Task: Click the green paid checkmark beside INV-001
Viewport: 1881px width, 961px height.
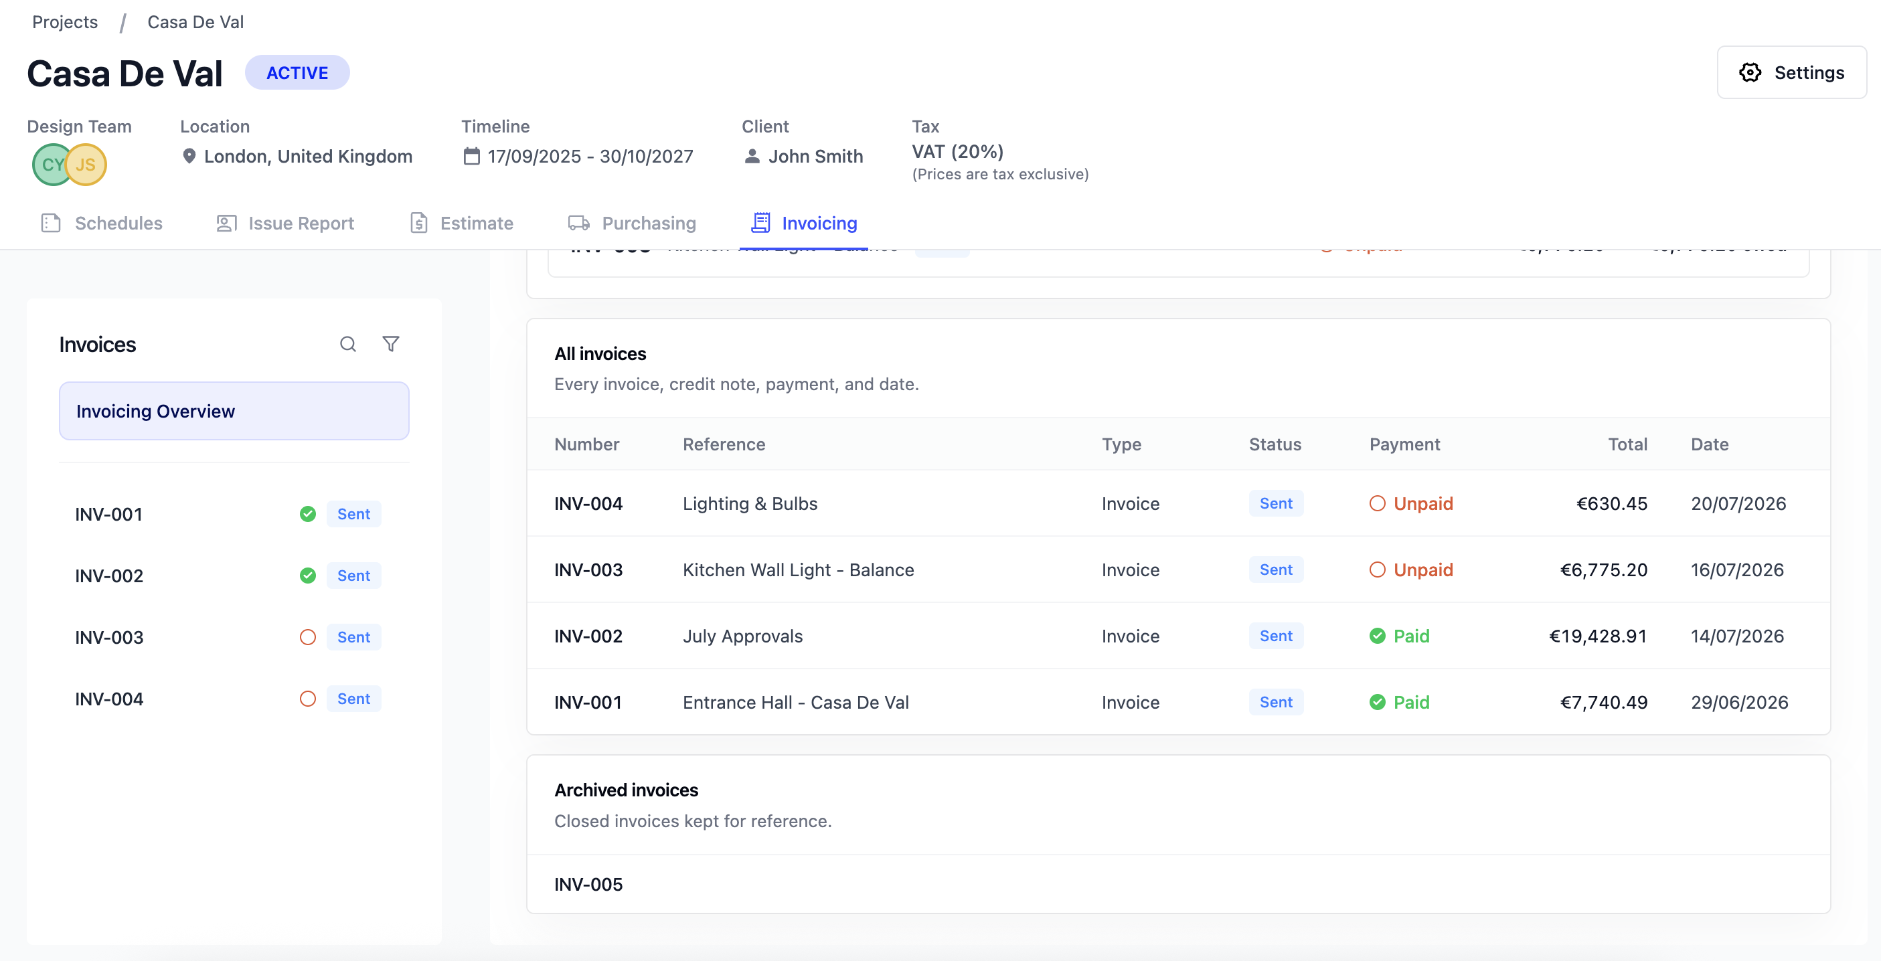Action: (x=307, y=514)
